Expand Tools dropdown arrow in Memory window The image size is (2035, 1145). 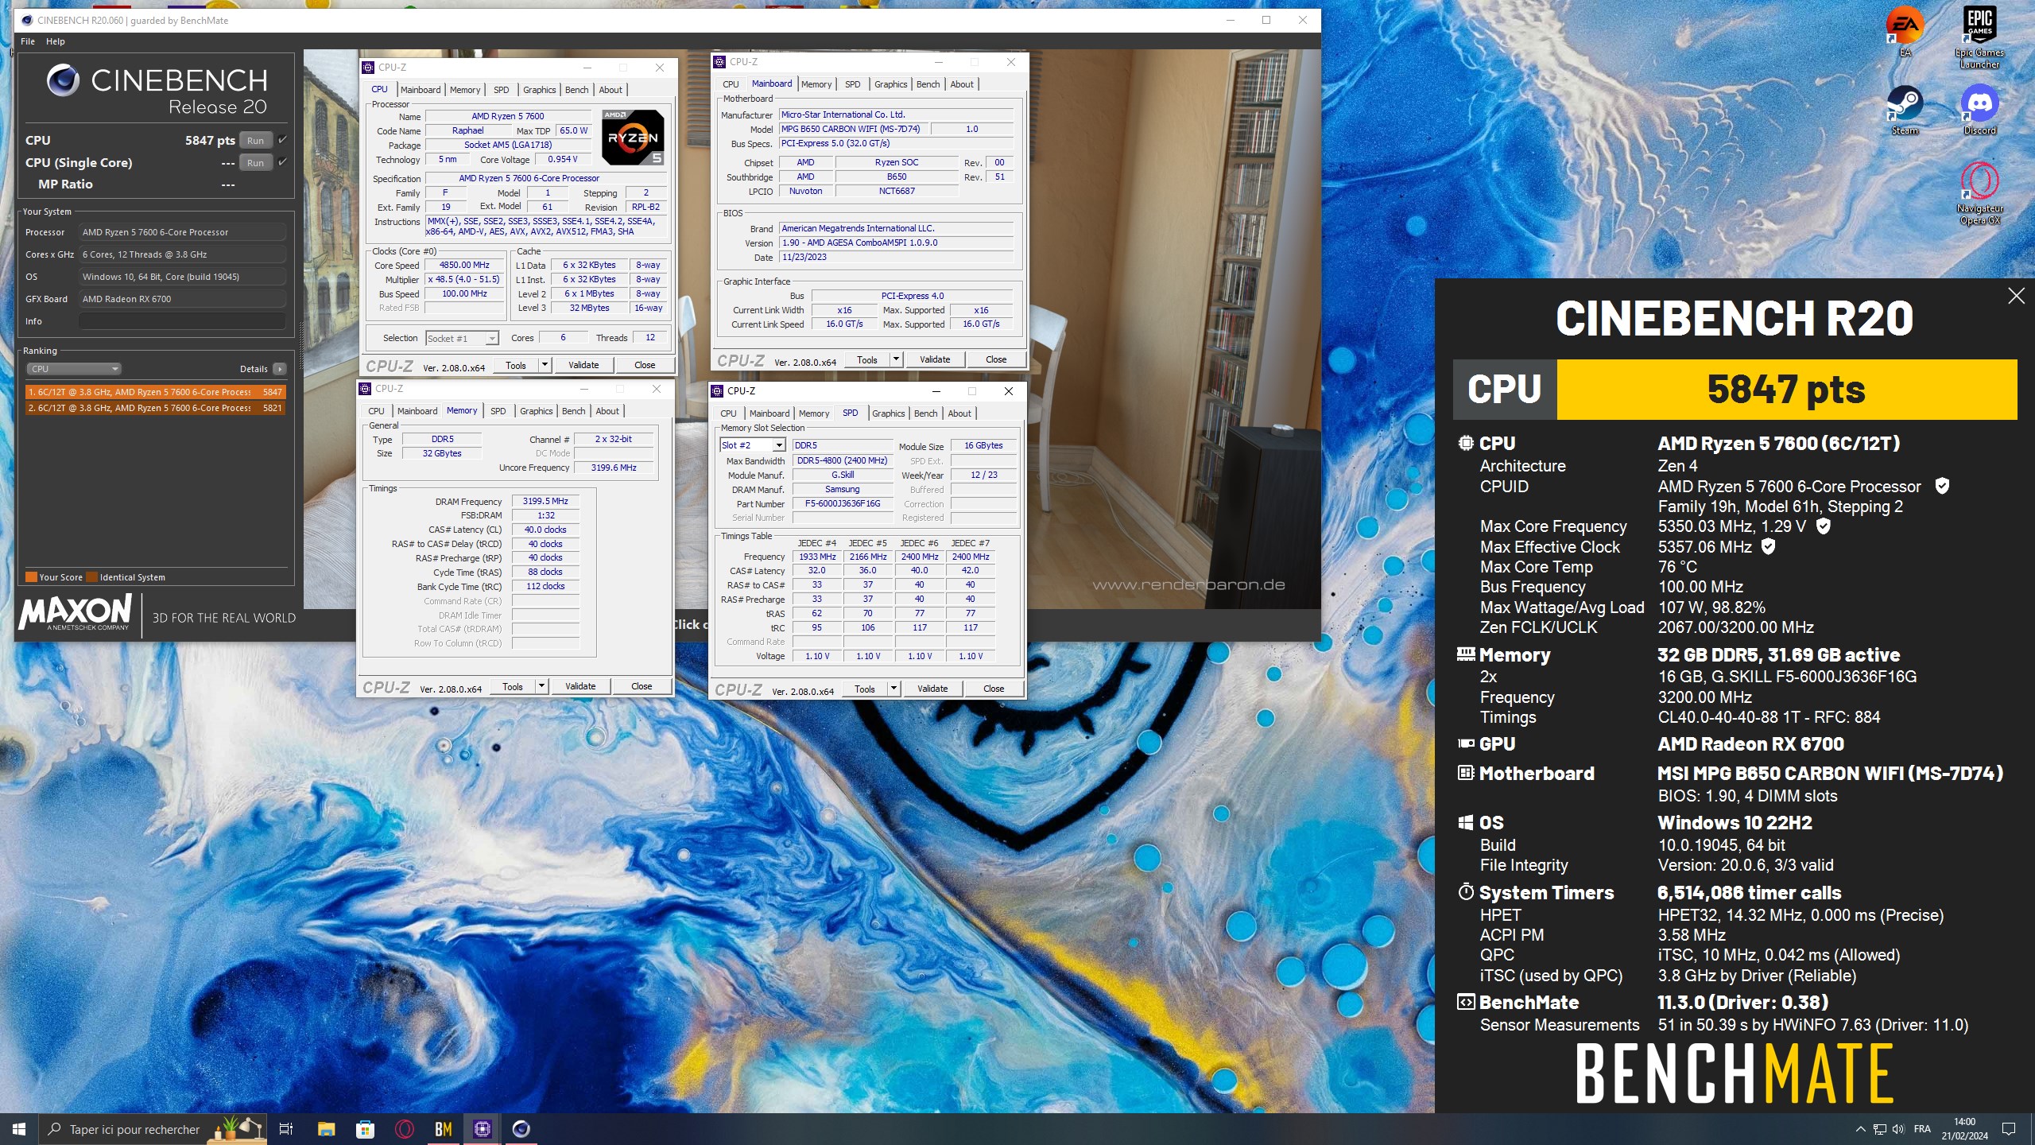click(x=541, y=686)
